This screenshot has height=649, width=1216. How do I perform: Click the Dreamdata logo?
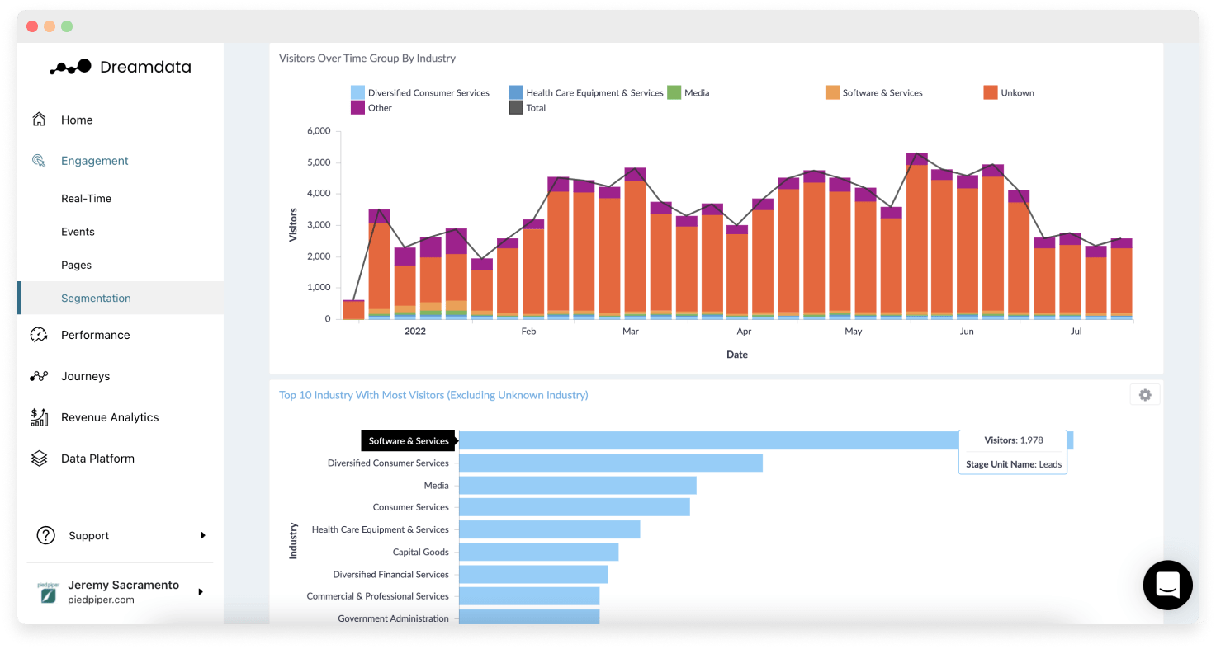(x=121, y=68)
